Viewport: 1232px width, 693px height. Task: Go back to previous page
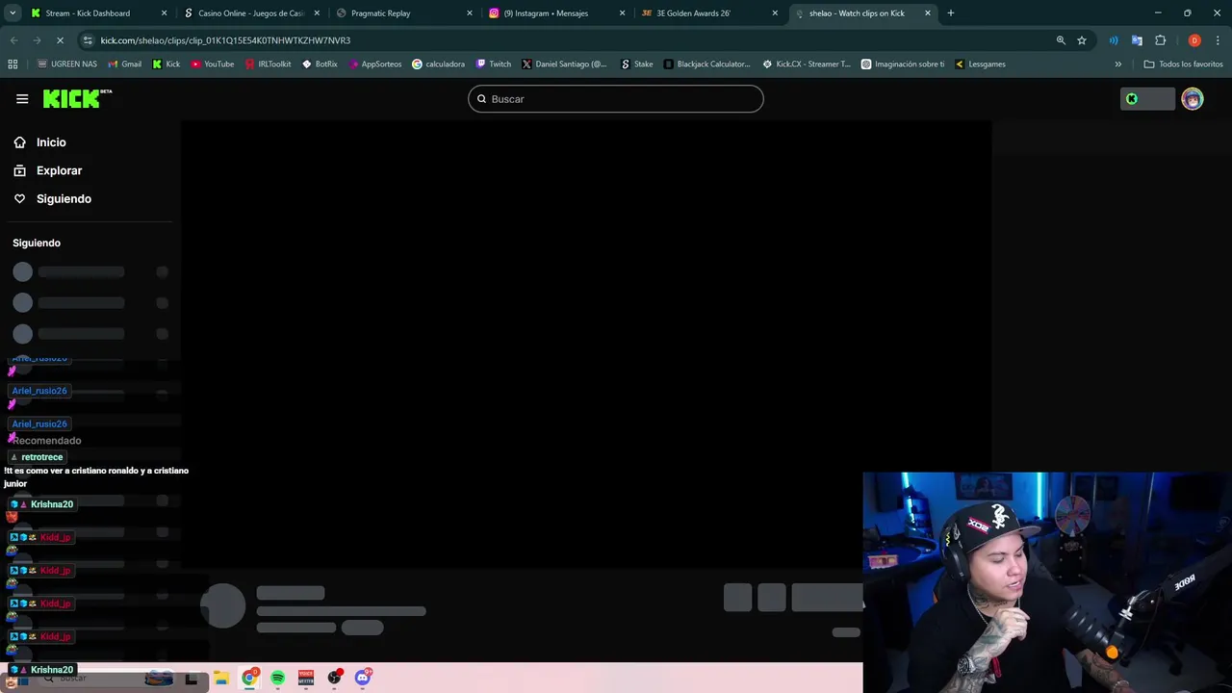click(13, 40)
